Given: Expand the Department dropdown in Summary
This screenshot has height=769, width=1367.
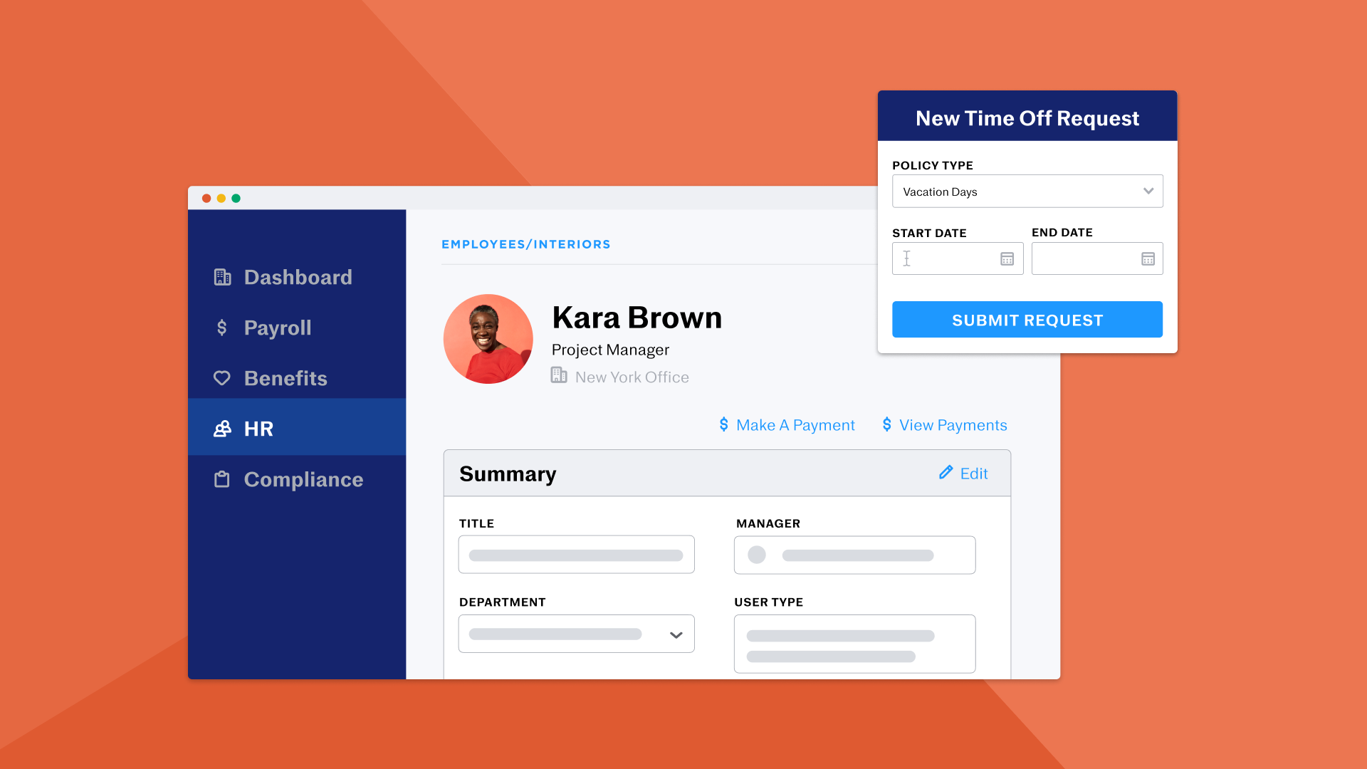Looking at the screenshot, I should 675,634.
